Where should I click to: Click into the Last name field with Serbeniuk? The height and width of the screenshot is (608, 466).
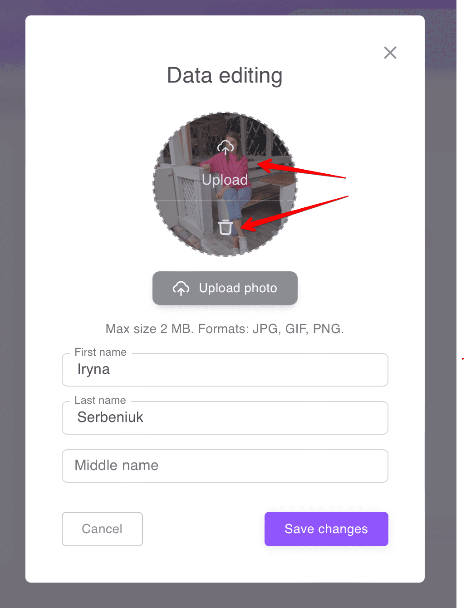click(x=225, y=418)
